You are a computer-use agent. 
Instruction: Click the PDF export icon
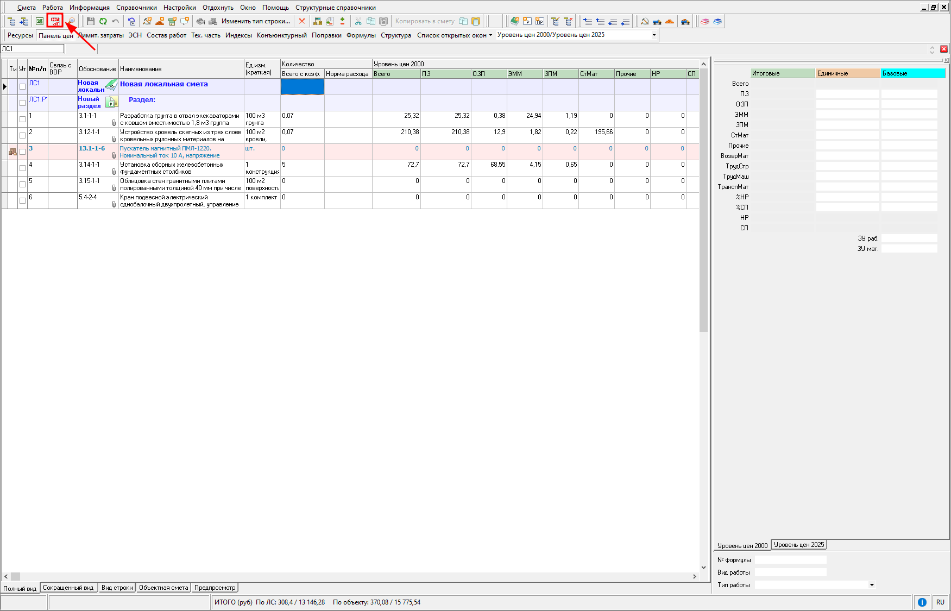coord(55,21)
